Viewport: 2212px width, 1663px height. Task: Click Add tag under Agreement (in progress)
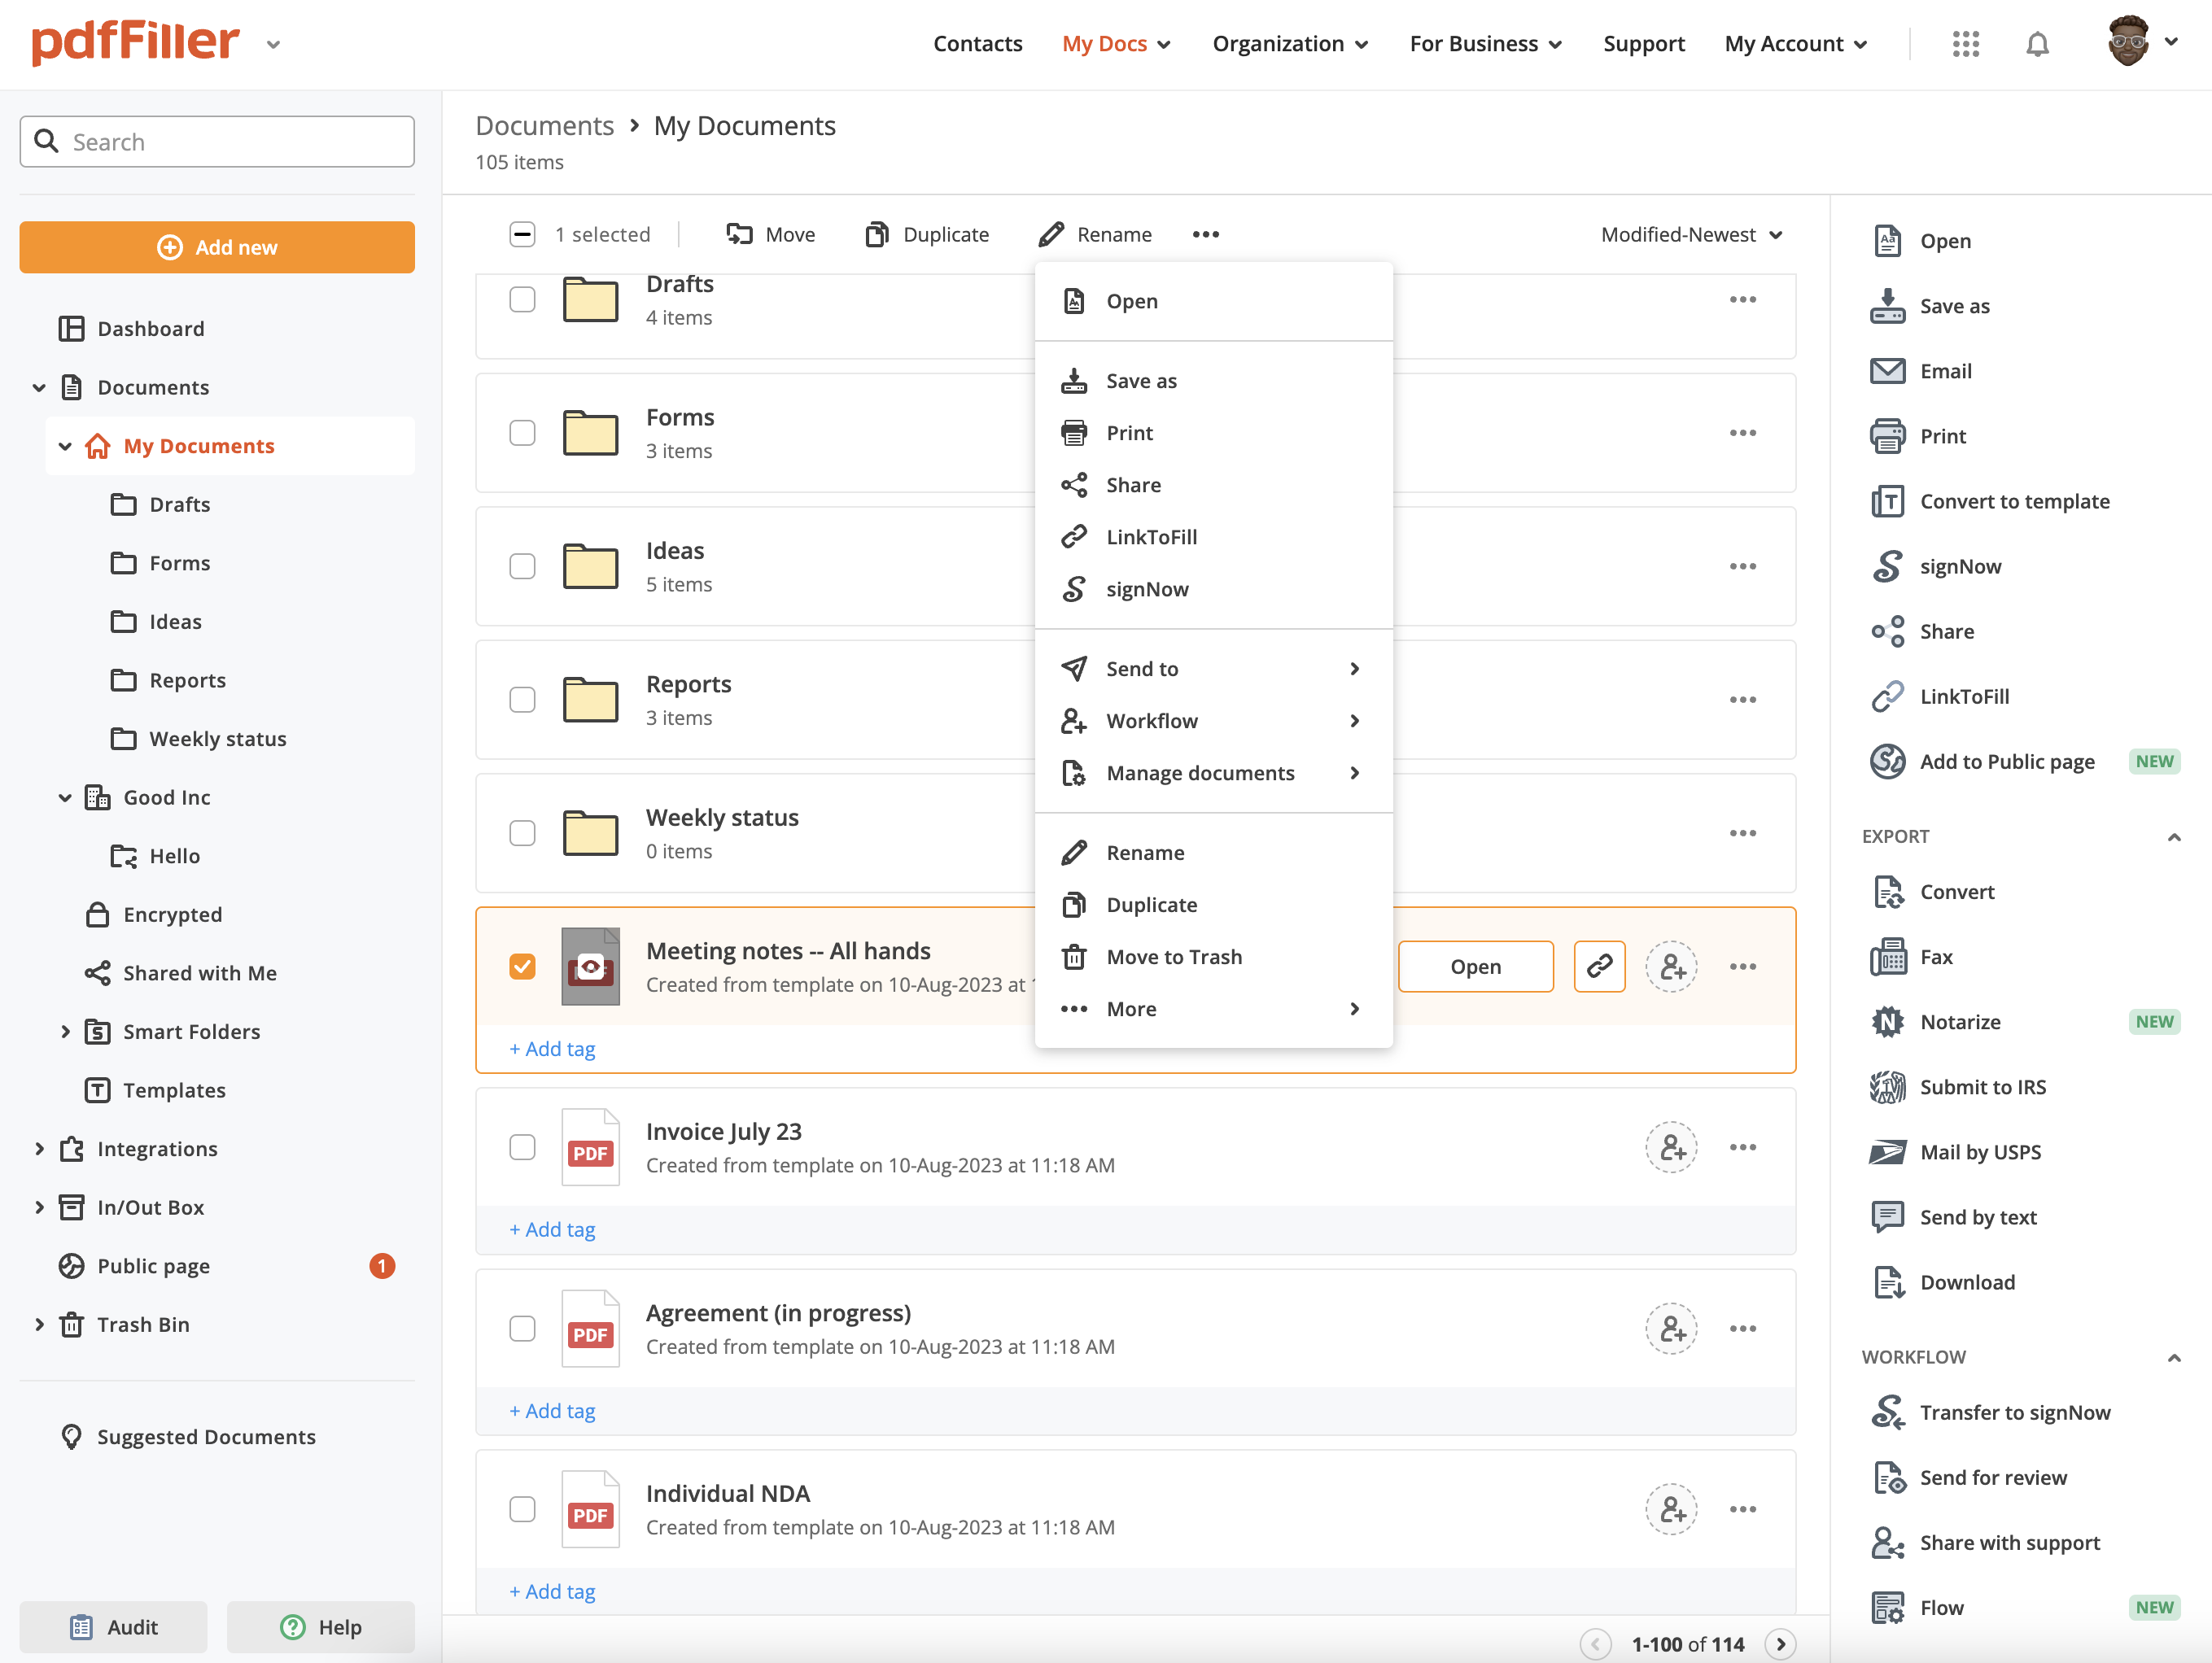click(552, 1410)
